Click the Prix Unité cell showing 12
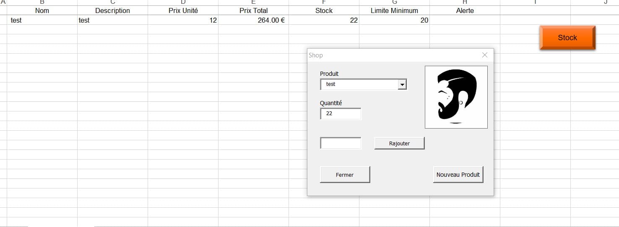The image size is (619, 227). tap(183, 20)
